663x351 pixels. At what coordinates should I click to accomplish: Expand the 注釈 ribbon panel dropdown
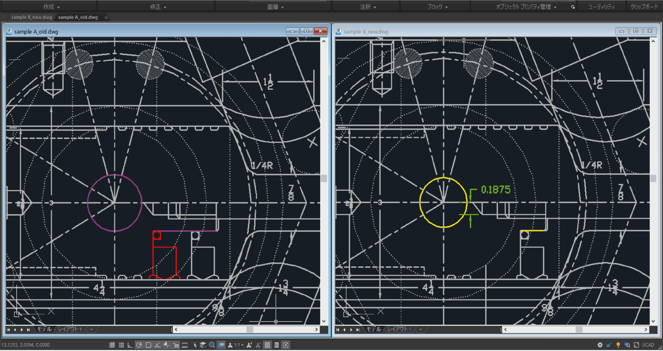coord(375,7)
